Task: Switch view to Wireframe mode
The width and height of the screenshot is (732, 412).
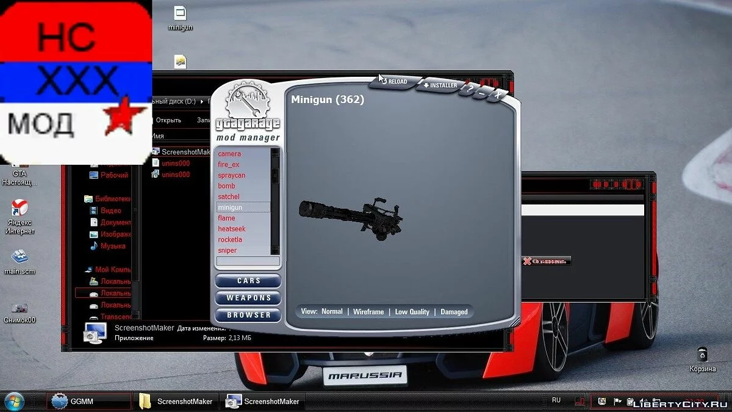Action: (368, 312)
